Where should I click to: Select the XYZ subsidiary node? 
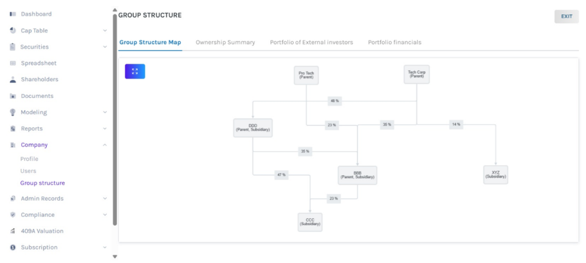pyautogui.click(x=496, y=174)
